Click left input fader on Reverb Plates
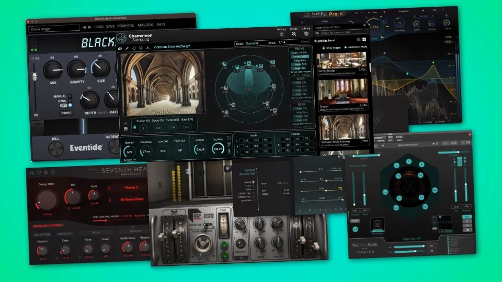Image resolution: width=502 pixels, height=282 pixels. pyautogui.click(x=162, y=236)
